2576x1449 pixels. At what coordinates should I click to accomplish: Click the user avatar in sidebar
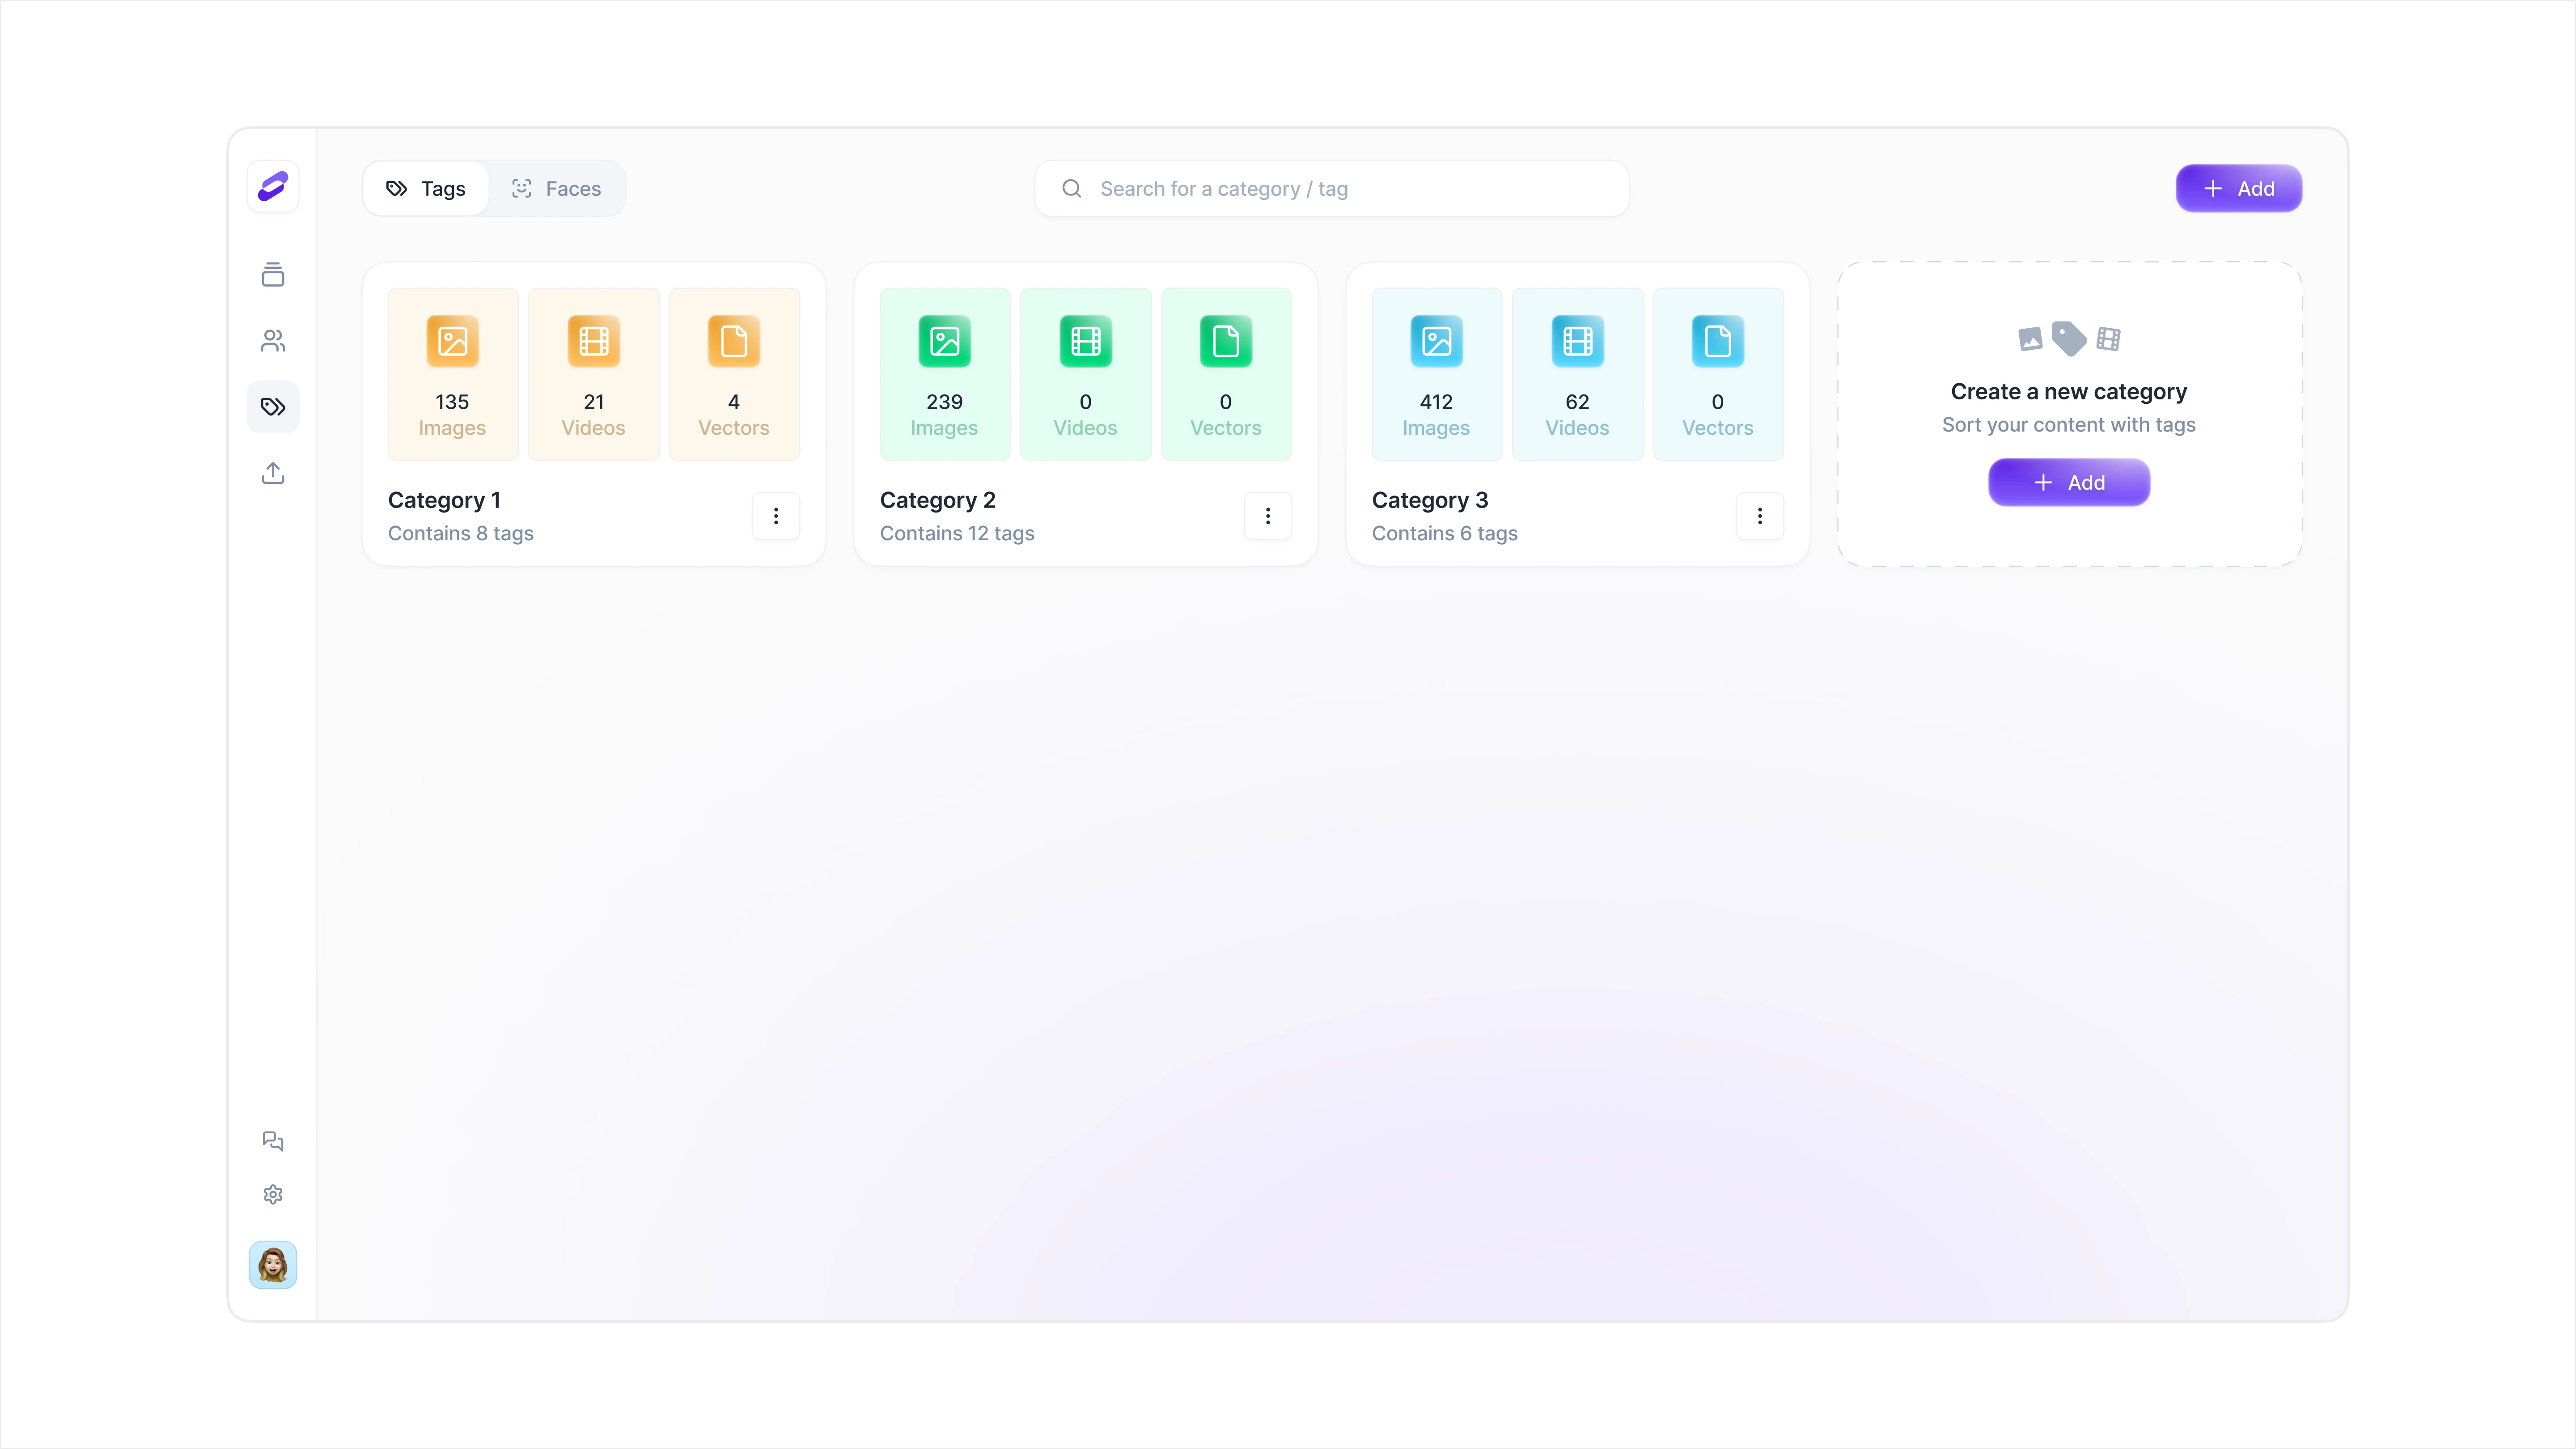[273, 1265]
